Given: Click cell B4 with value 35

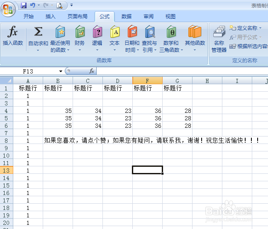Looking at the screenshot, I should [x=58, y=111].
